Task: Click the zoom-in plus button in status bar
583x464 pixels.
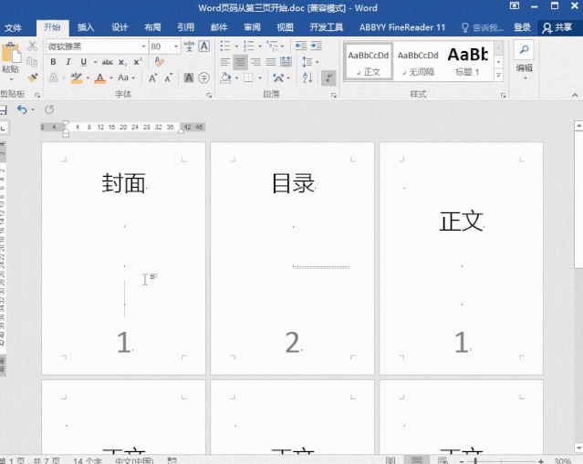Action: 541,460
